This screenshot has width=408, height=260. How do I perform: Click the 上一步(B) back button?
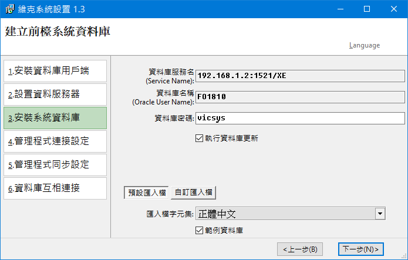point(299,249)
